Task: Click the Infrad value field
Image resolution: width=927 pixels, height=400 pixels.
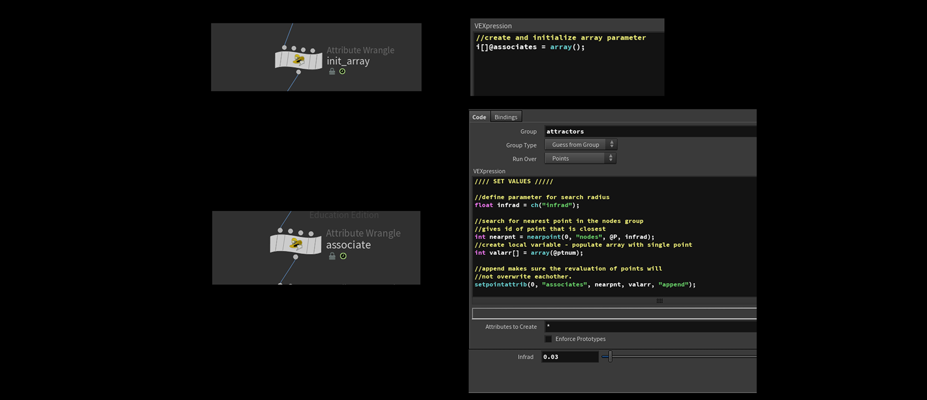Action: (570, 357)
